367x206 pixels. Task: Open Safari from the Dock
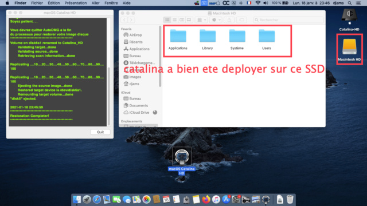tap(97, 200)
